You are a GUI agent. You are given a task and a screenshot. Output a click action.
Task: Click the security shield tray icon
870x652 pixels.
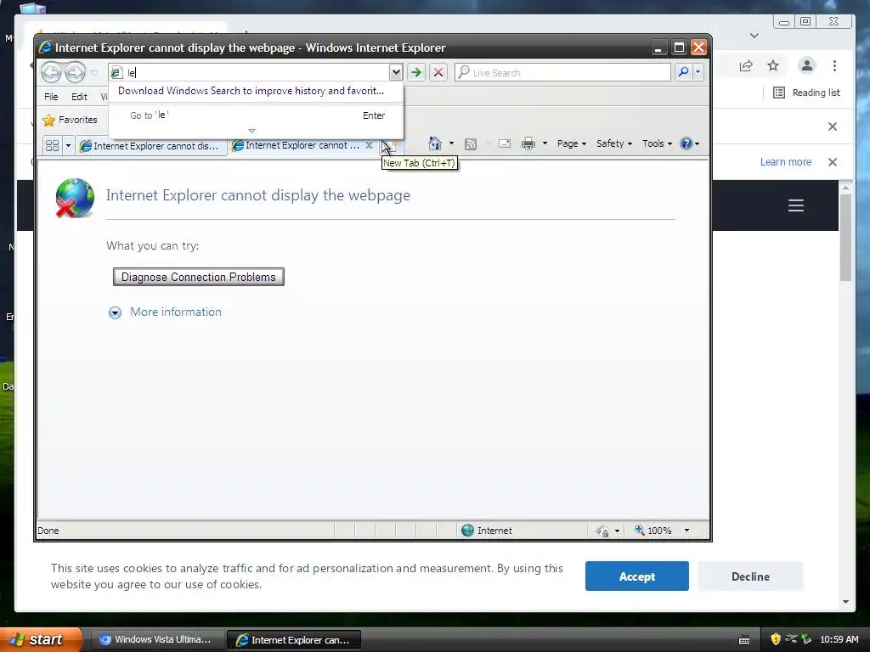click(776, 639)
